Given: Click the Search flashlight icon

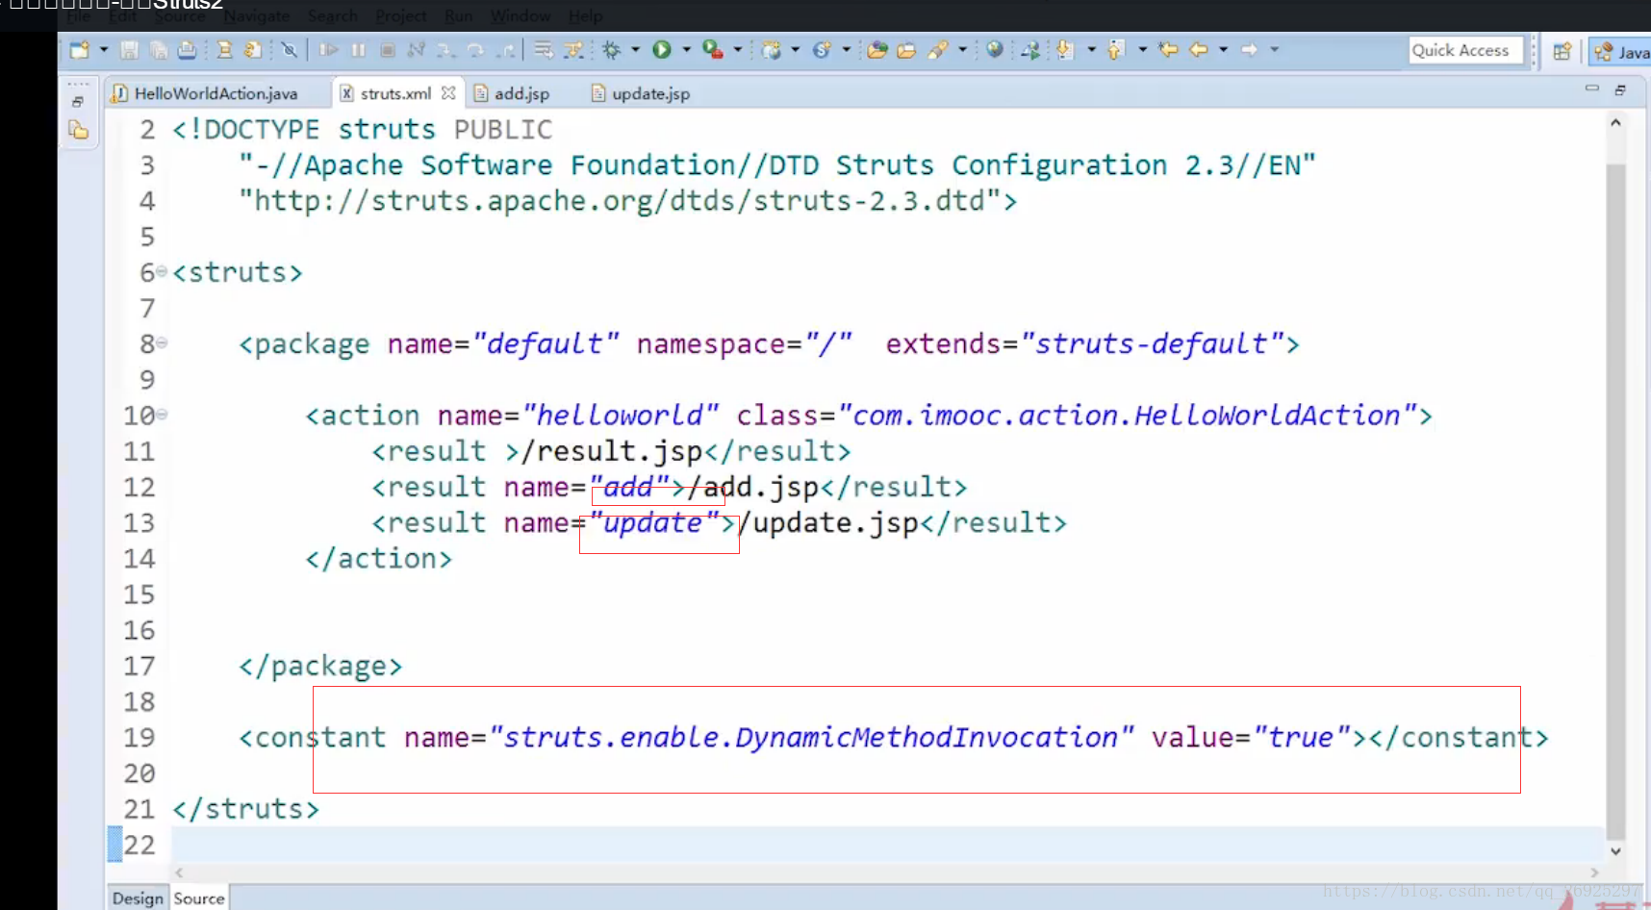Looking at the screenshot, I should point(938,49).
